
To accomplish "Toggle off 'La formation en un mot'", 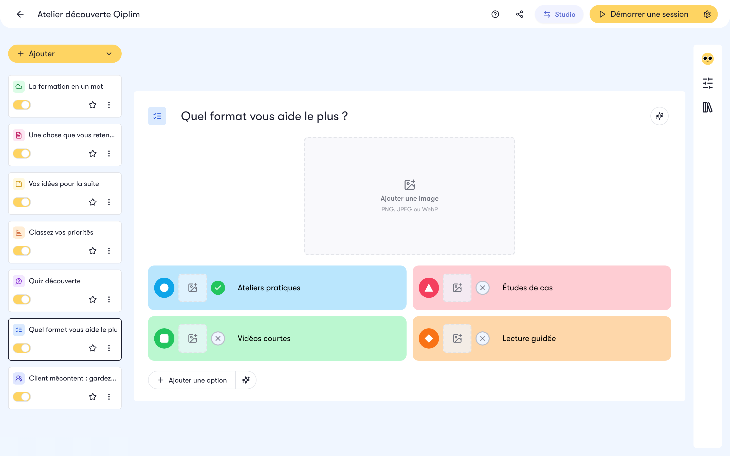I will [x=22, y=105].
